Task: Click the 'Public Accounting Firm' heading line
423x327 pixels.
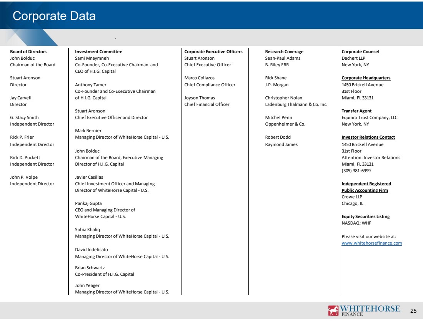Action: 365,190
